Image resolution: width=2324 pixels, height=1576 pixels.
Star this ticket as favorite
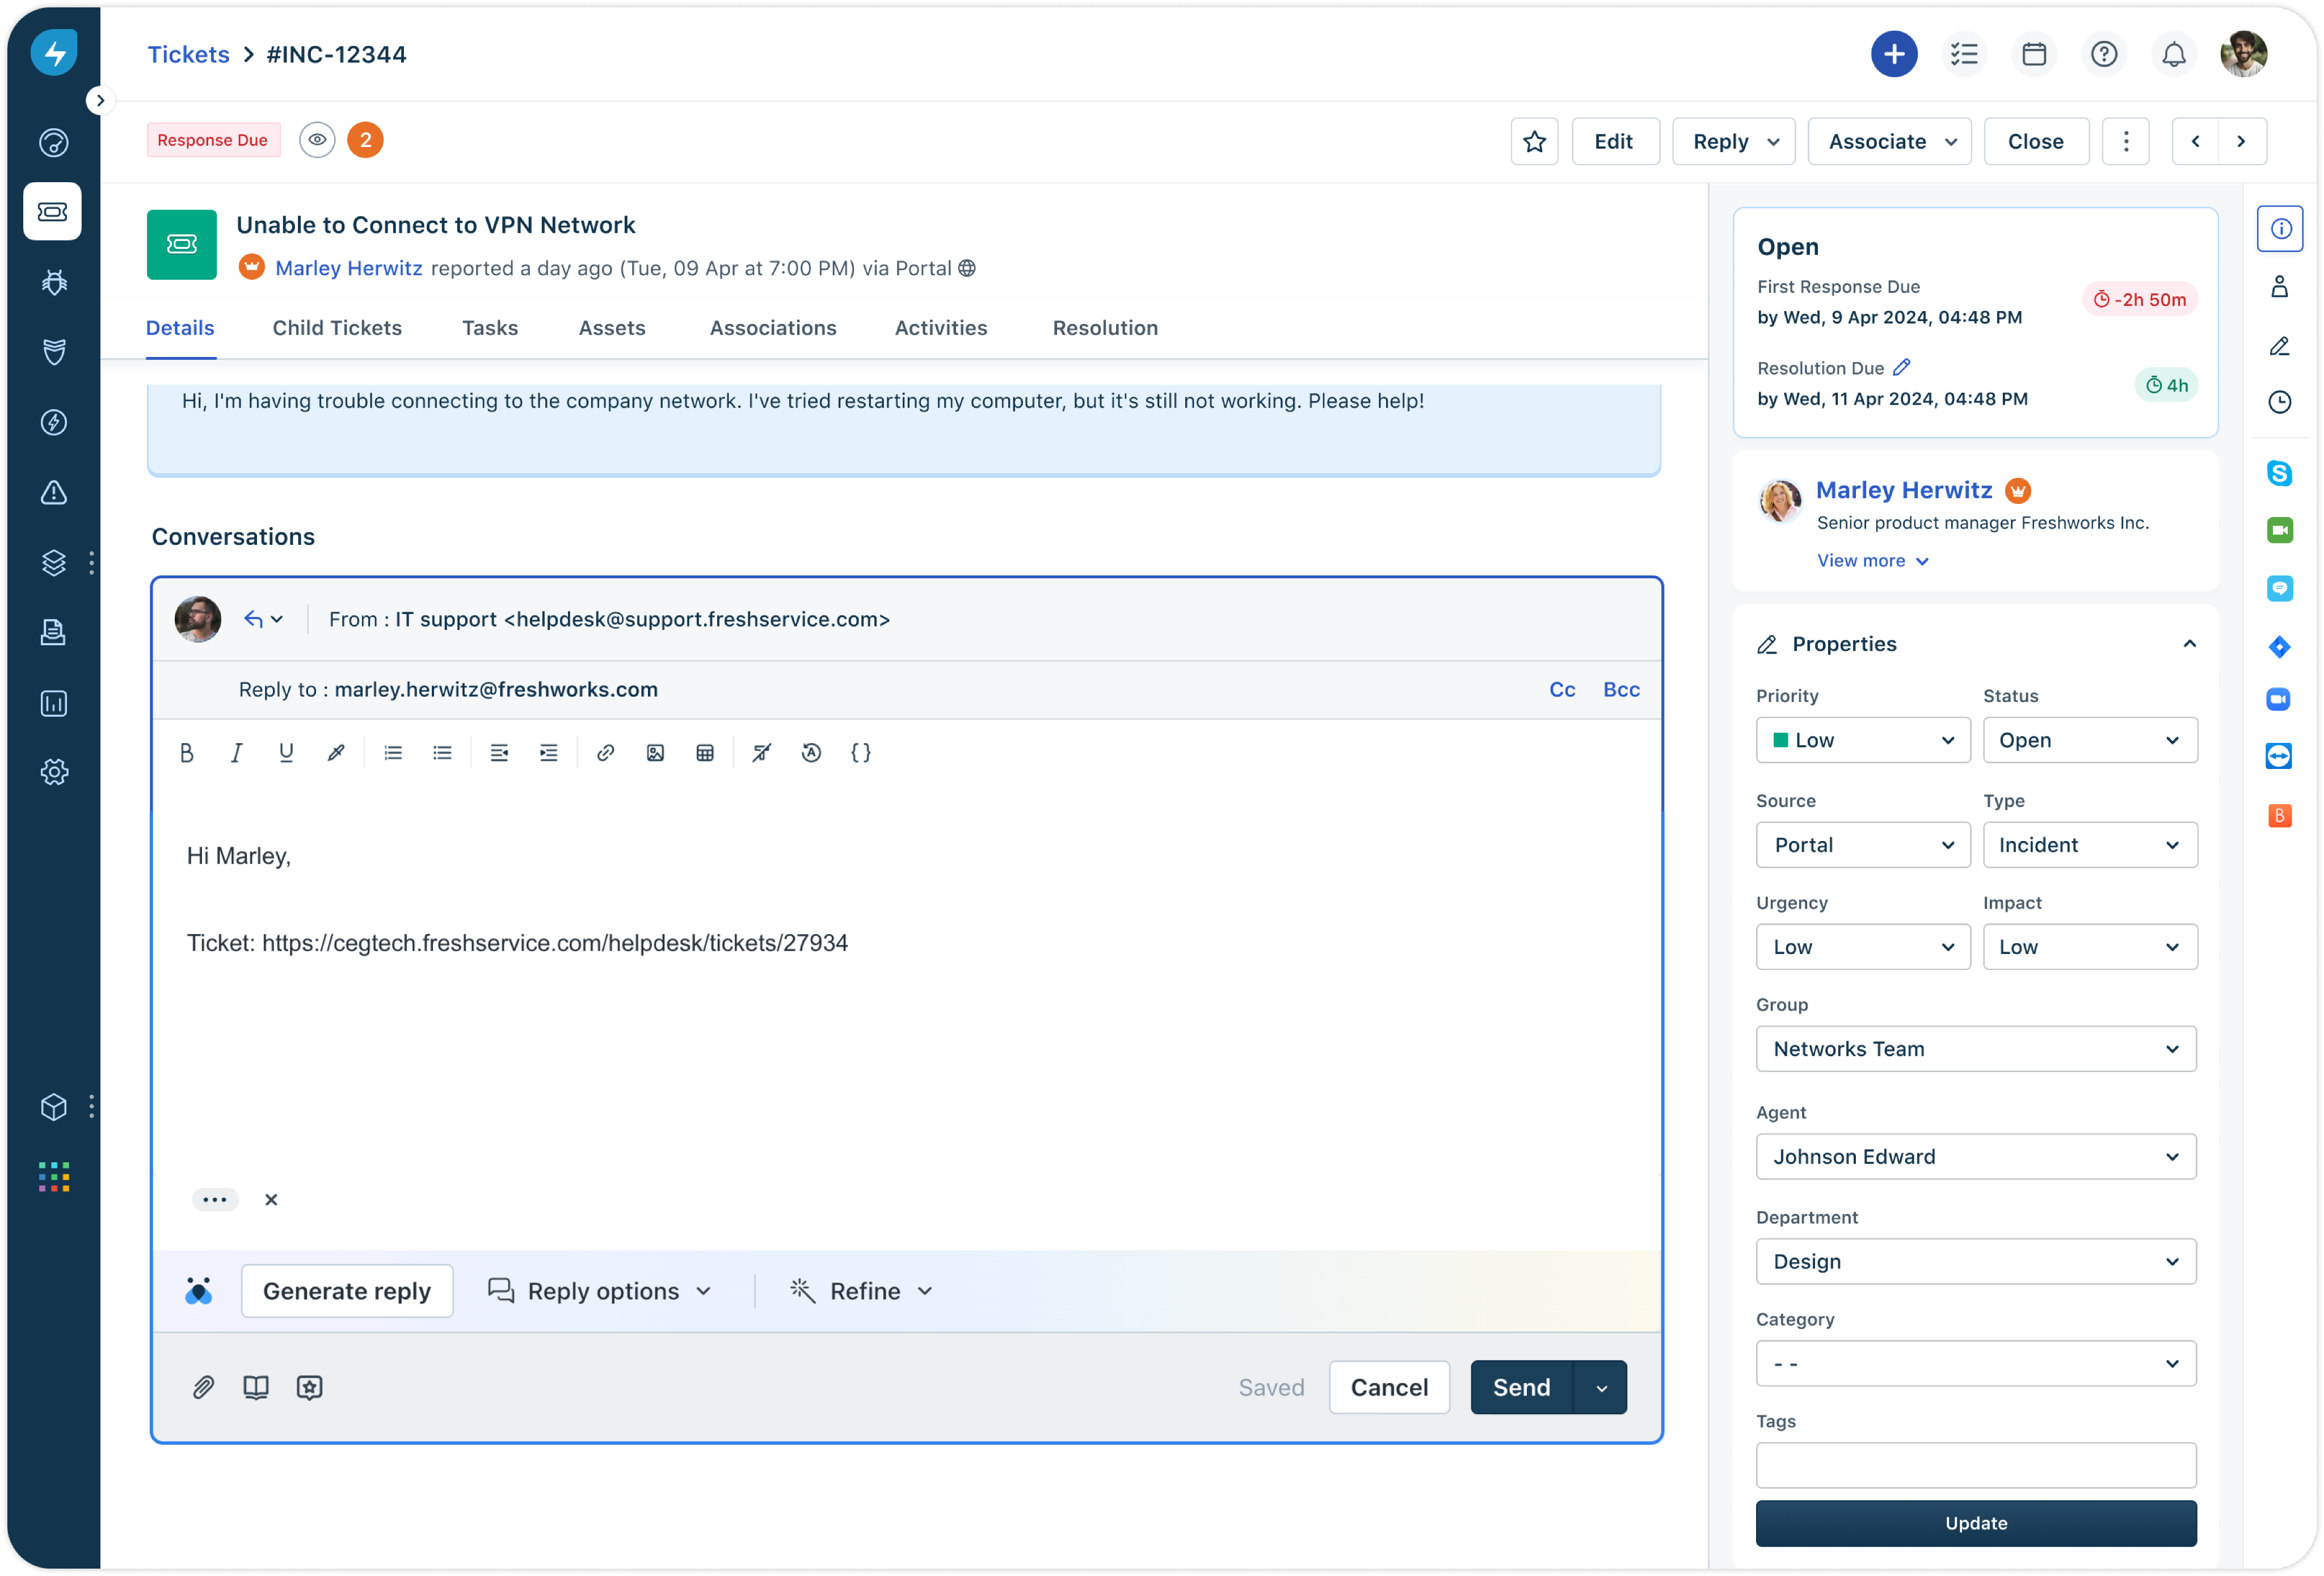click(1534, 141)
